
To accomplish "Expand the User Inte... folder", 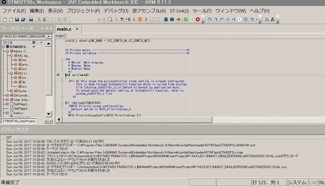I will pyautogui.click(x=8, y=100).
